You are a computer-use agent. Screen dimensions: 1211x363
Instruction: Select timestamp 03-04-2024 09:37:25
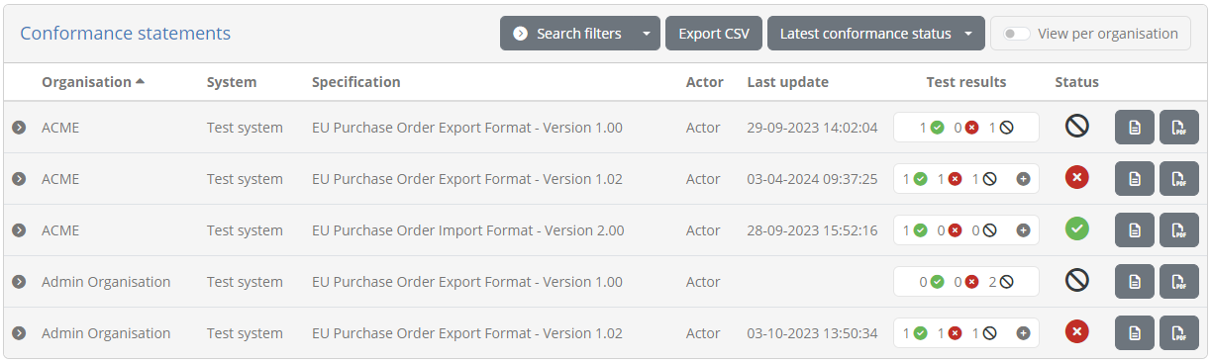coord(813,179)
